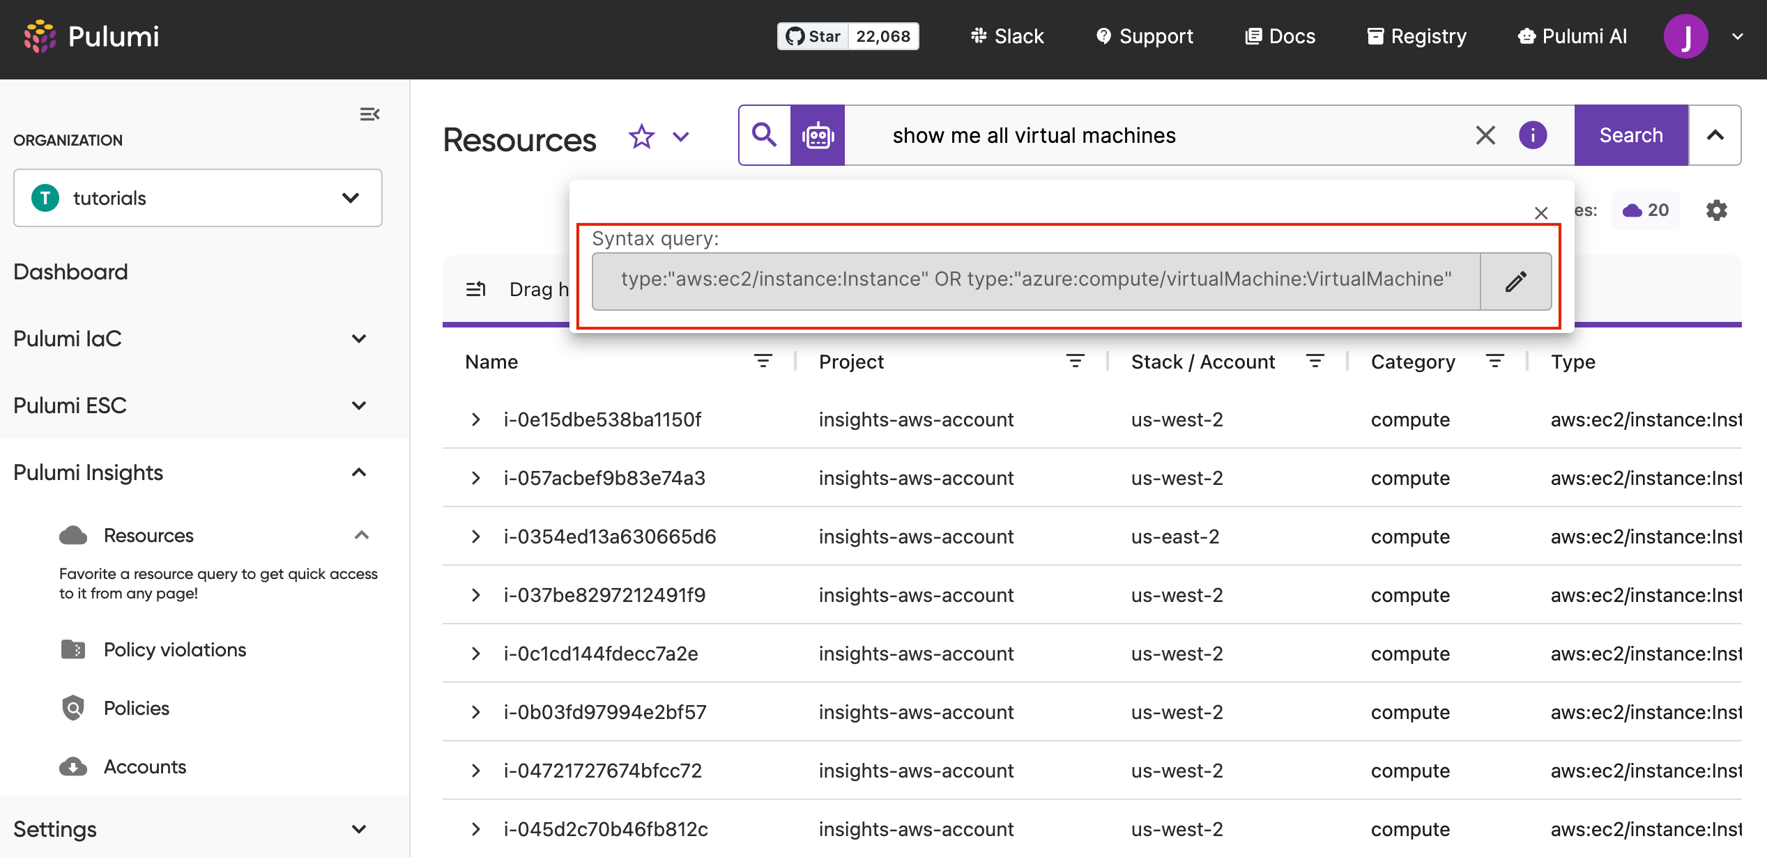Click the pencil icon to edit syntax query
Viewport: 1767px width, 857px height.
pyautogui.click(x=1516, y=281)
